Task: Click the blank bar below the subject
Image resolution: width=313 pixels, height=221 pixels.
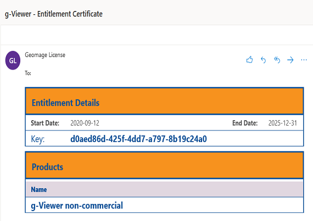Action: (x=156, y=35)
